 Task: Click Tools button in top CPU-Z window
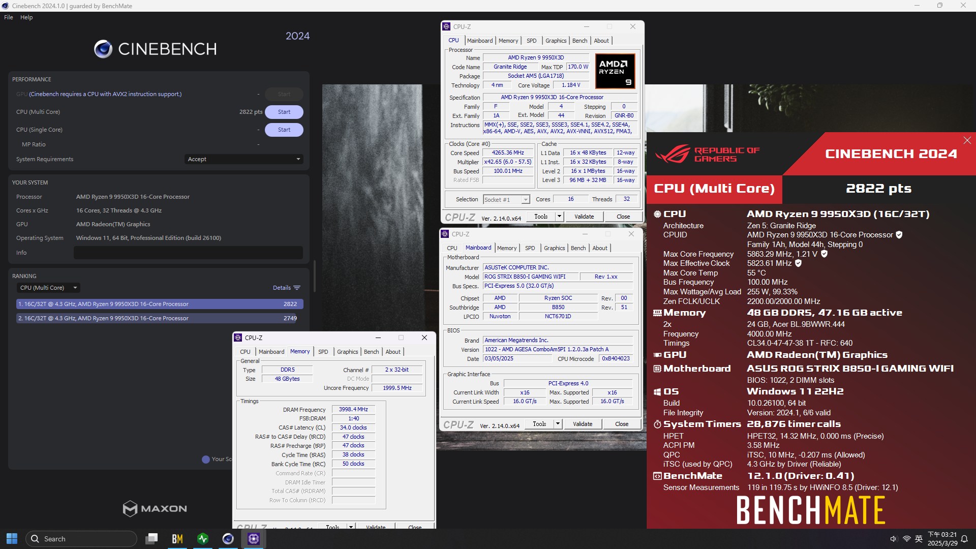pos(541,217)
